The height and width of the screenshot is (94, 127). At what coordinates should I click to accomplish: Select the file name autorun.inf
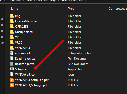click(x=22, y=53)
